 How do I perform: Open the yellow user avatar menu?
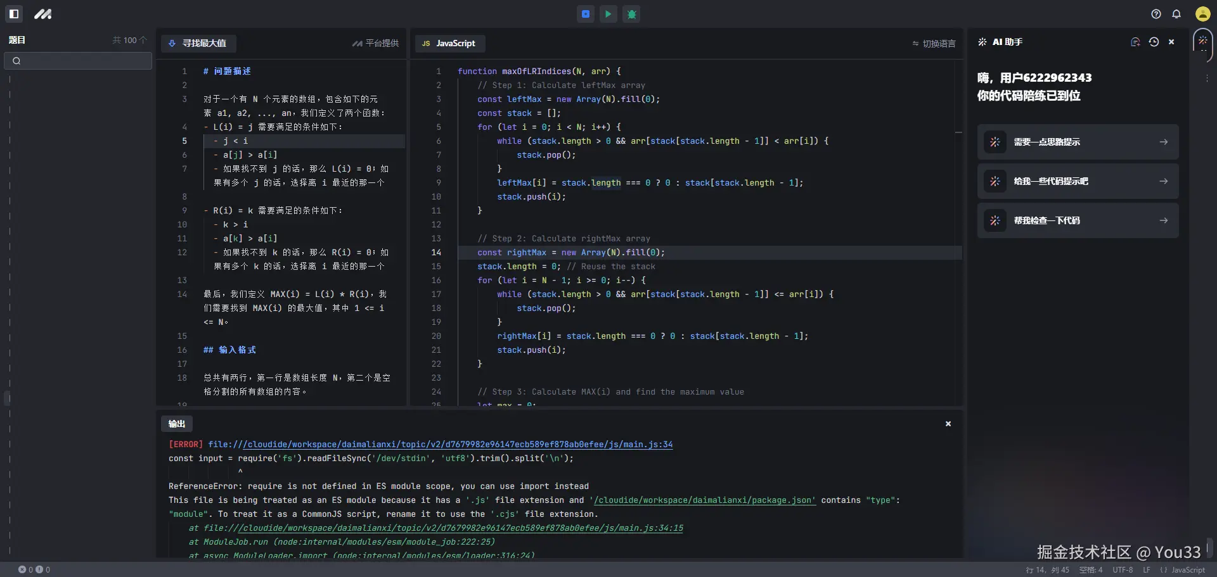(x=1202, y=14)
